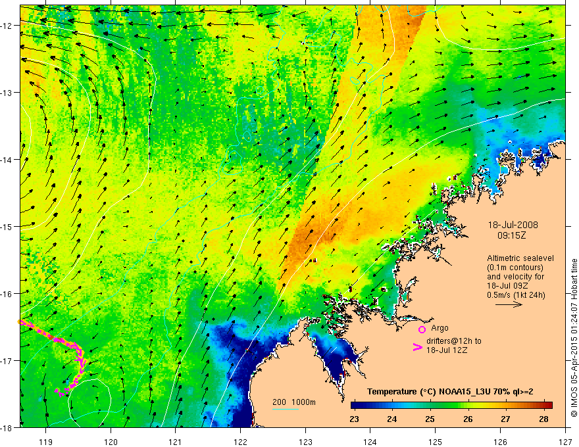
Task: Click the dark red end of temperature colour bar
Action: pos(548,405)
